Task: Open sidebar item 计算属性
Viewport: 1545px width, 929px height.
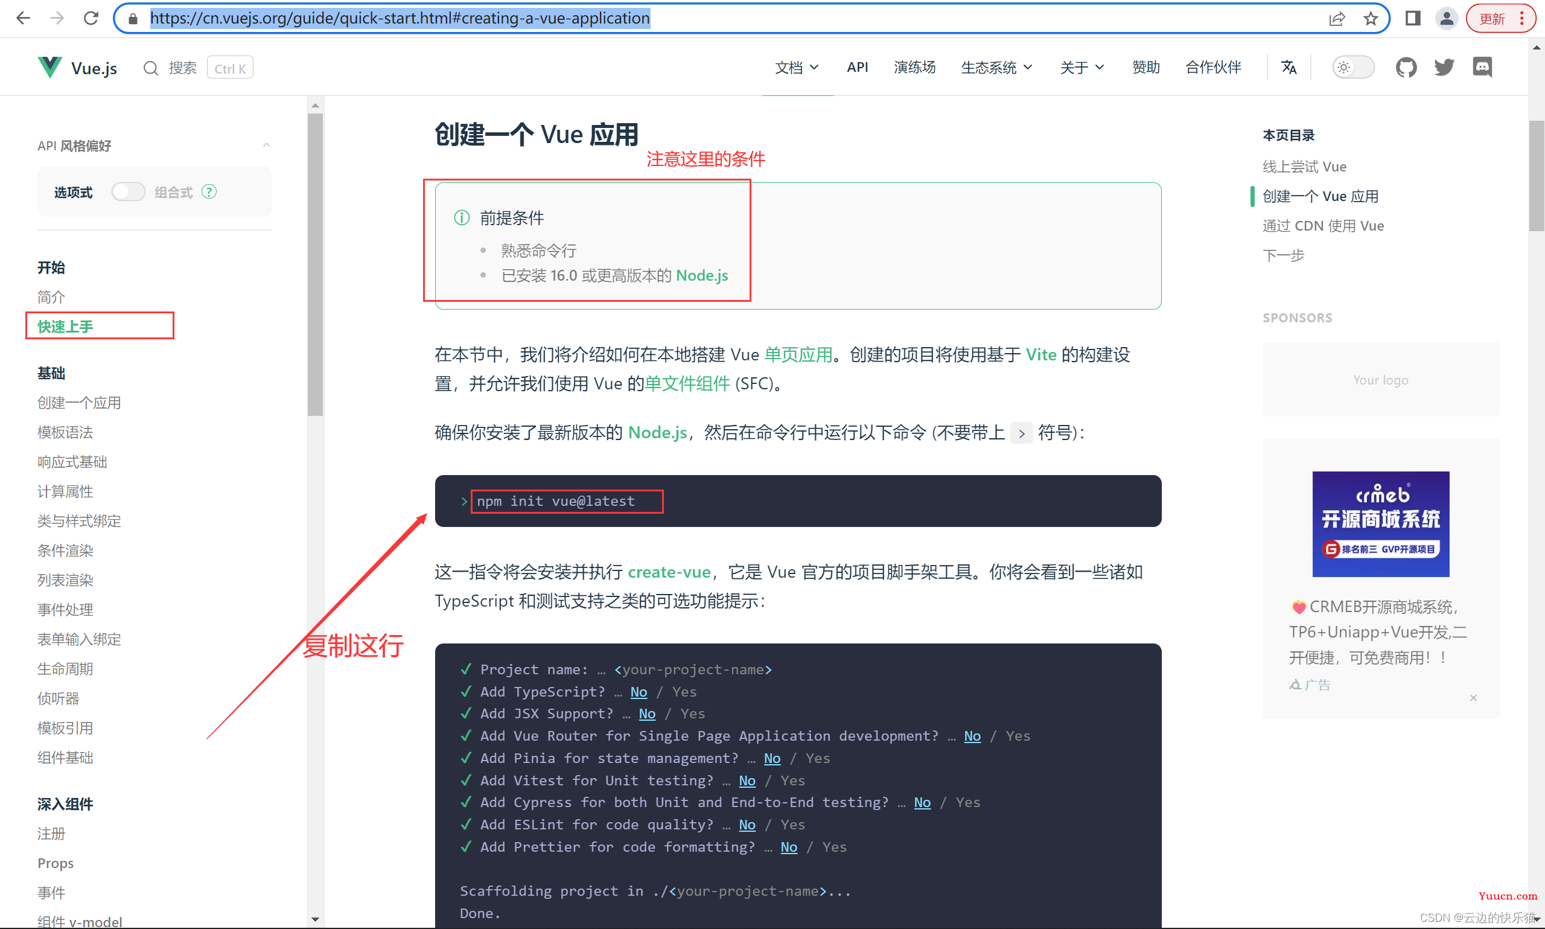Action: tap(65, 491)
